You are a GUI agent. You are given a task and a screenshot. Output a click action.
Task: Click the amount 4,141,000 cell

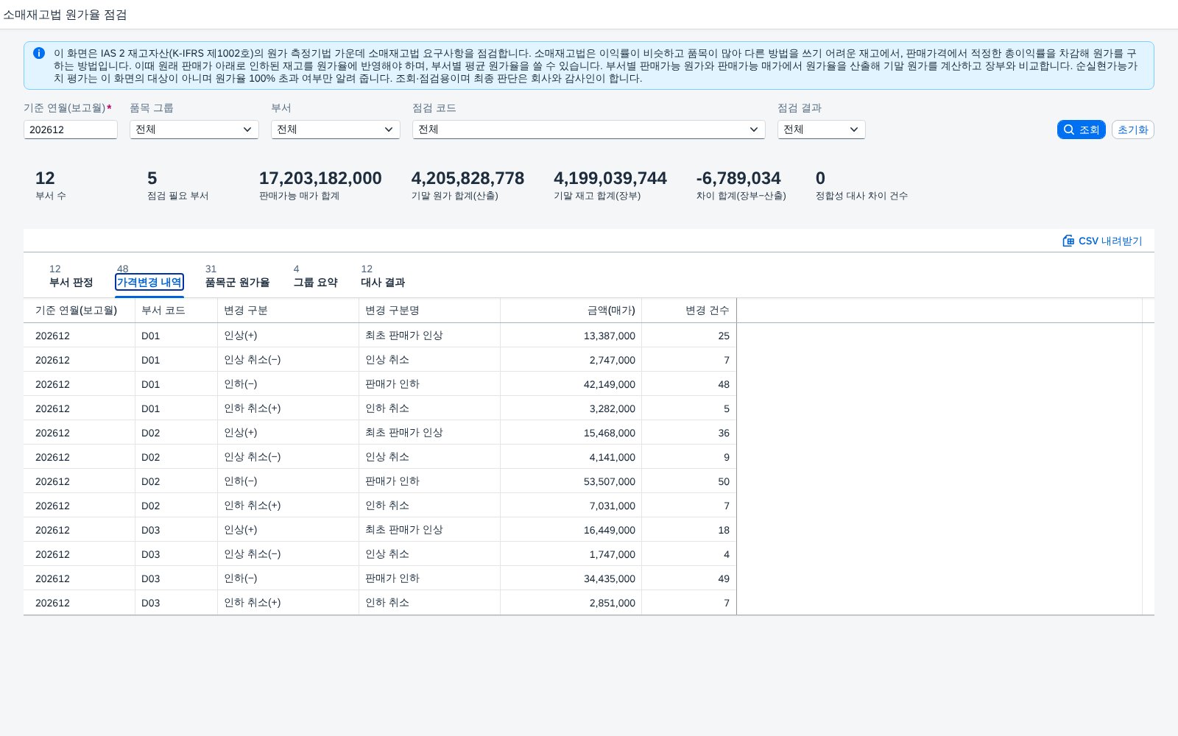point(571,457)
